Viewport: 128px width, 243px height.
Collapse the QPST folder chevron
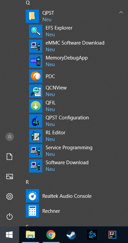click(x=121, y=12)
